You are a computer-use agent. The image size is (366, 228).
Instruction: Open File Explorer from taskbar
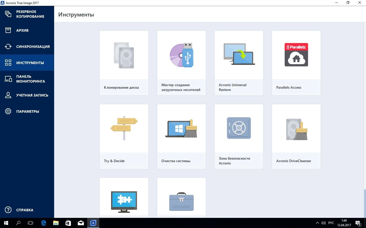pyautogui.click(x=56, y=223)
